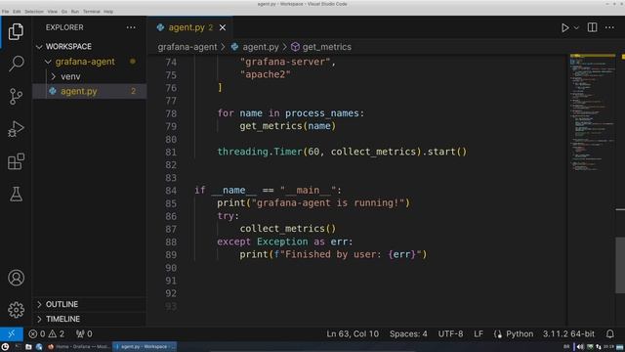Click the collect_metrics() call on line 87
625x352 pixels.
coord(288,228)
